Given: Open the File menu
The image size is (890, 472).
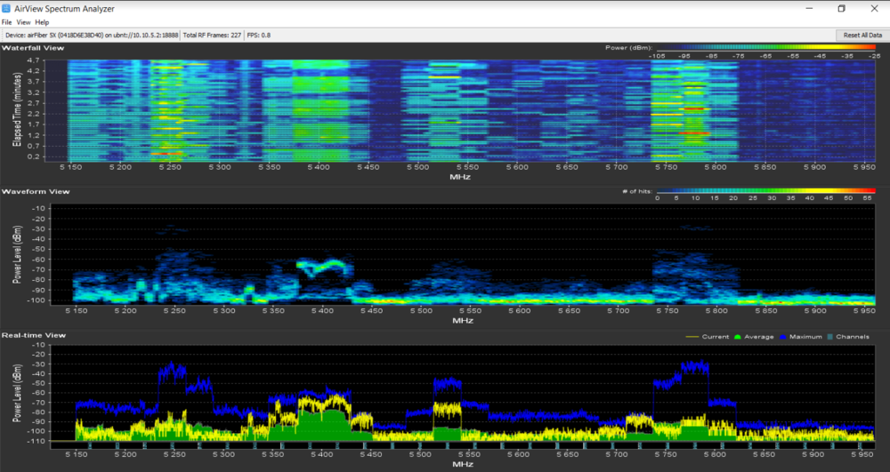Looking at the screenshot, I should point(7,21).
